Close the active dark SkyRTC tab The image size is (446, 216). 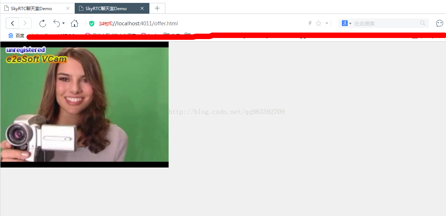[x=142, y=8]
